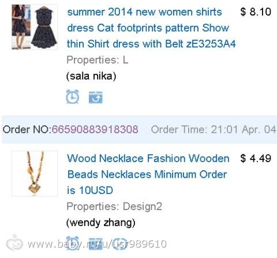The width and height of the screenshot is (277, 258).
Task: Click the $ 8.10 dress price
Action: point(256,12)
